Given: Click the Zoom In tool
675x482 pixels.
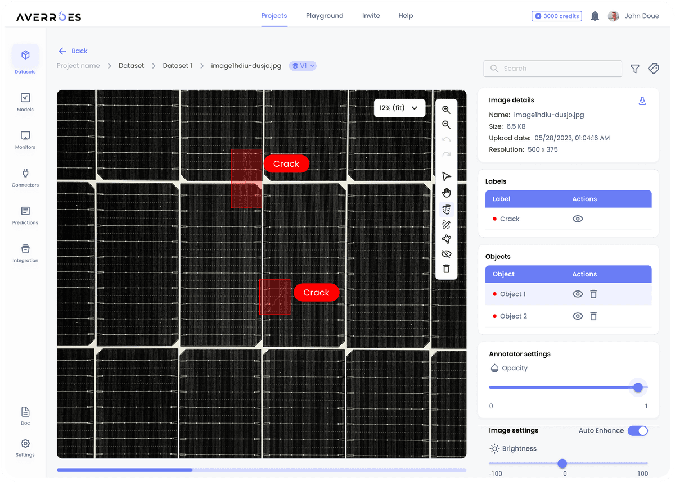Looking at the screenshot, I should [446, 110].
